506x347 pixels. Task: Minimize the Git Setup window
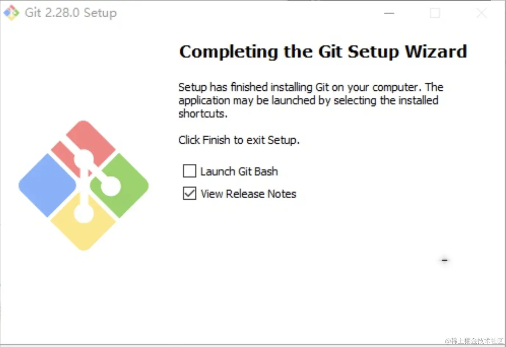point(389,13)
